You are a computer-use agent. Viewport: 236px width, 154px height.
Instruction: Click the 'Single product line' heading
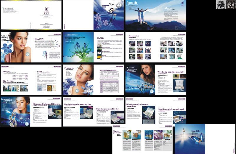[117, 132]
